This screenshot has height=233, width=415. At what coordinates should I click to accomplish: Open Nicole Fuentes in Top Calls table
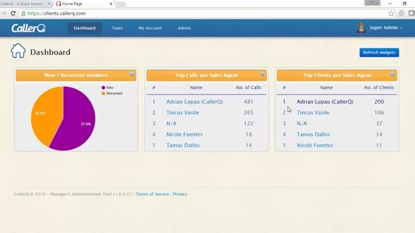coord(184,135)
